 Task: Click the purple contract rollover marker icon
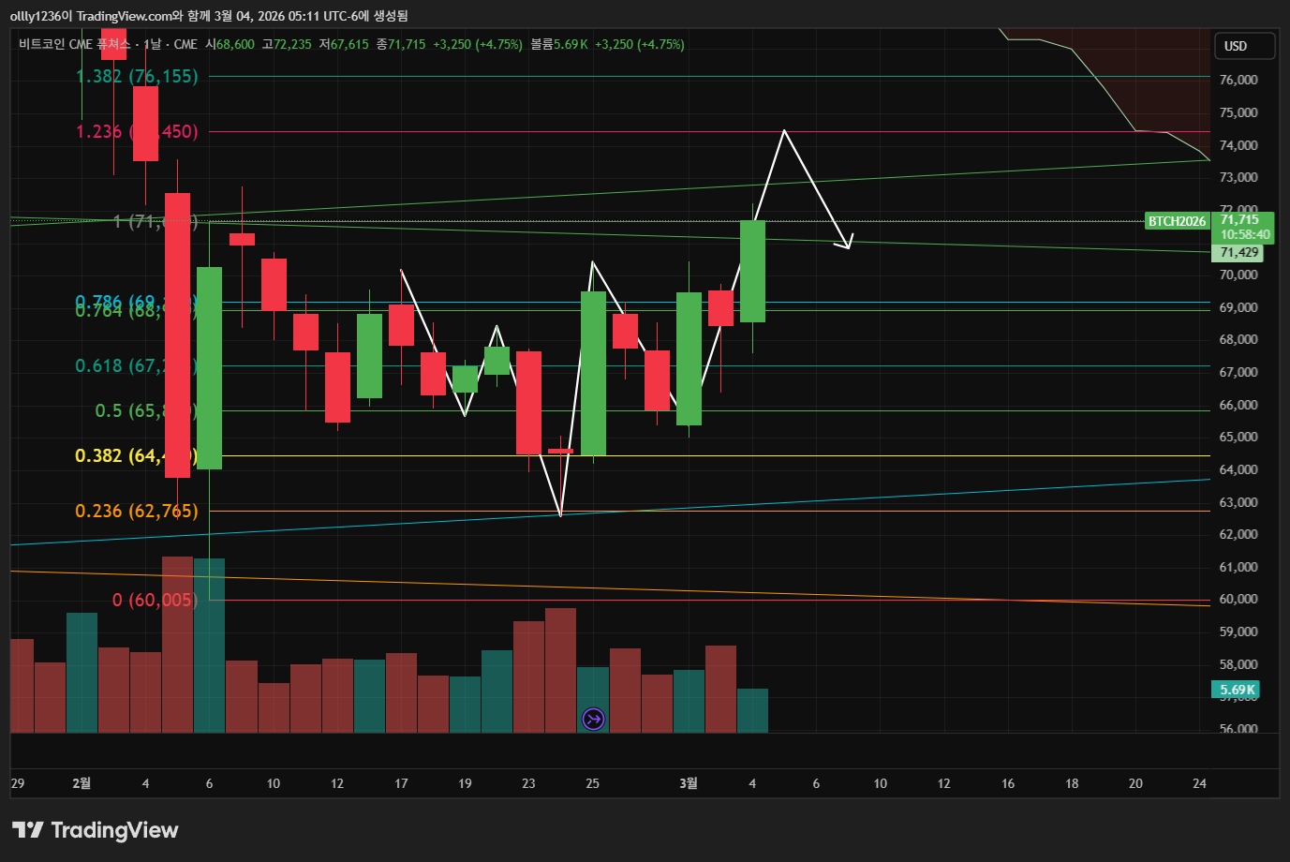[x=593, y=719]
